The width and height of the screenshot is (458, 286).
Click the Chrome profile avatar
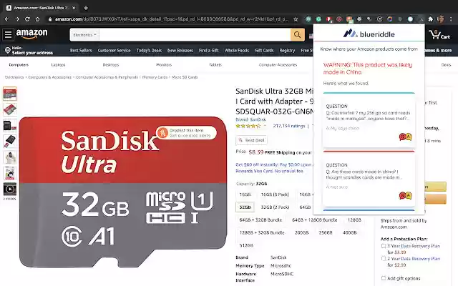441,19
